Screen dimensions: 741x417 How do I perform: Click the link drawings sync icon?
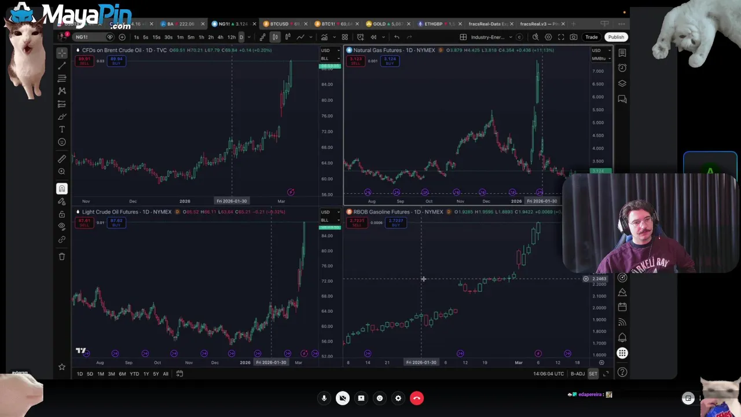pyautogui.click(x=62, y=239)
